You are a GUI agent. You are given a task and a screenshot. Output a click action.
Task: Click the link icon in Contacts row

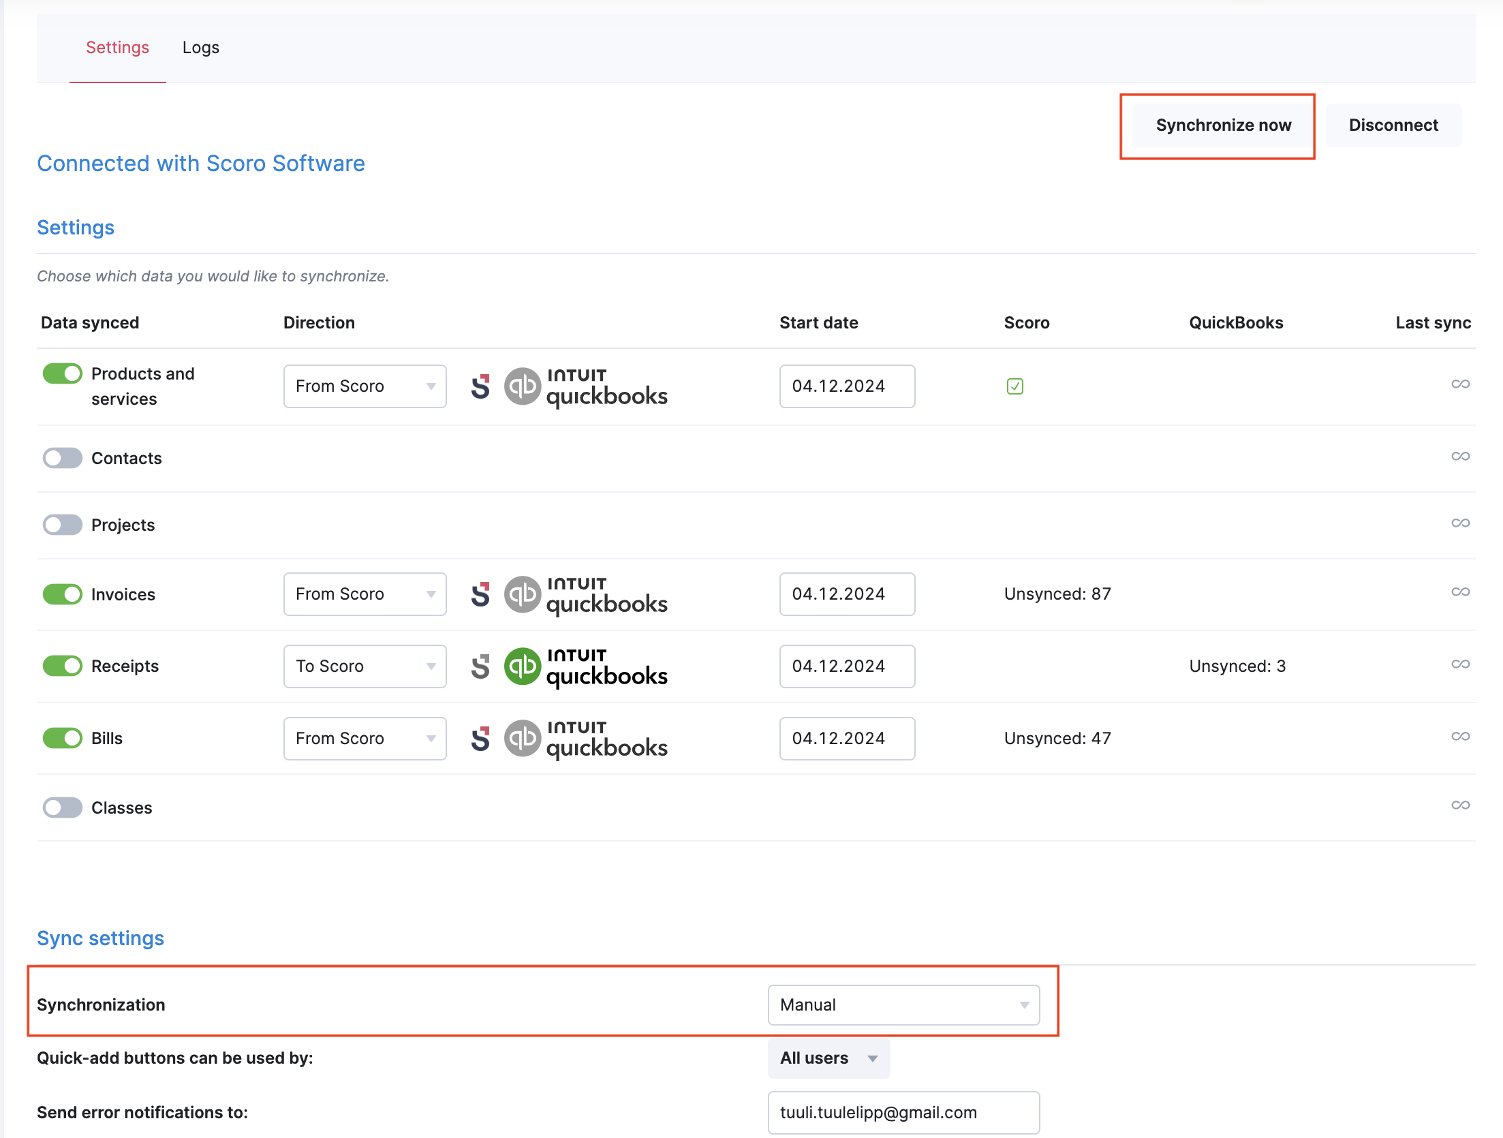(x=1460, y=457)
